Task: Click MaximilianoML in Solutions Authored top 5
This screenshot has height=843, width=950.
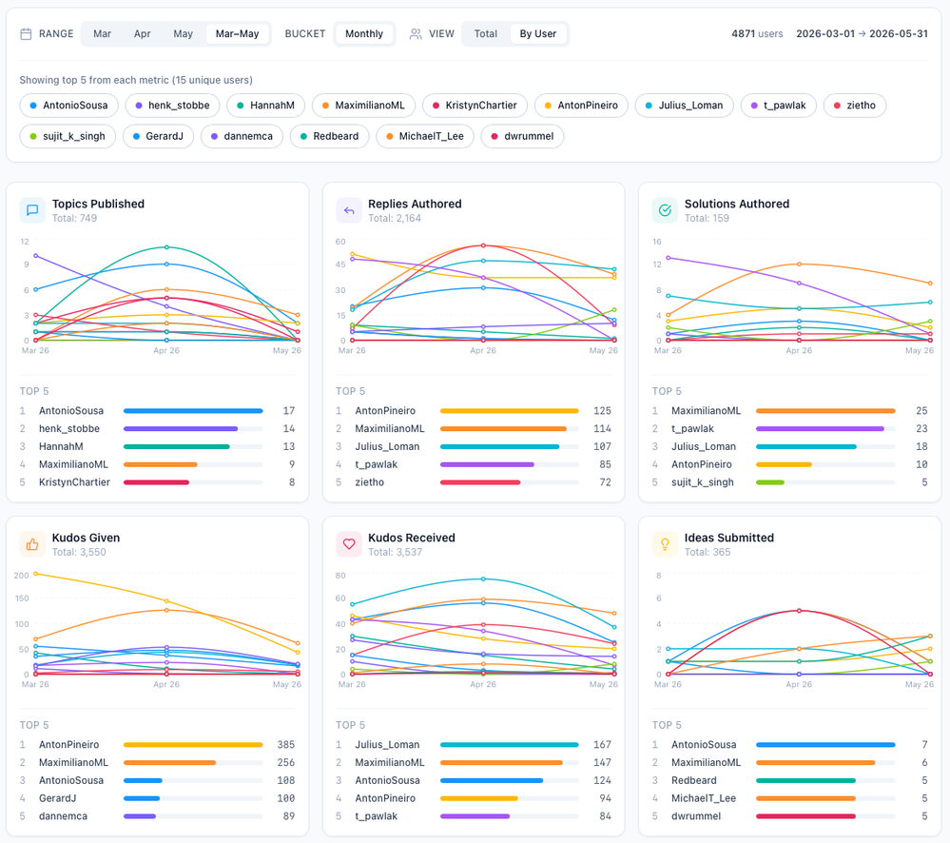Action: (706, 411)
